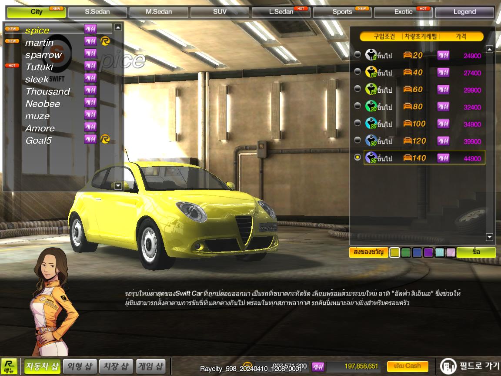
Task: Open the SUV category tab
Action: click(220, 12)
